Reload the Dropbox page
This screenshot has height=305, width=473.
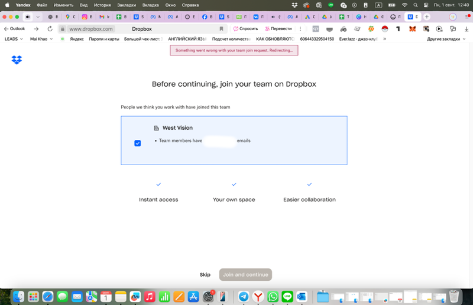[50, 29]
